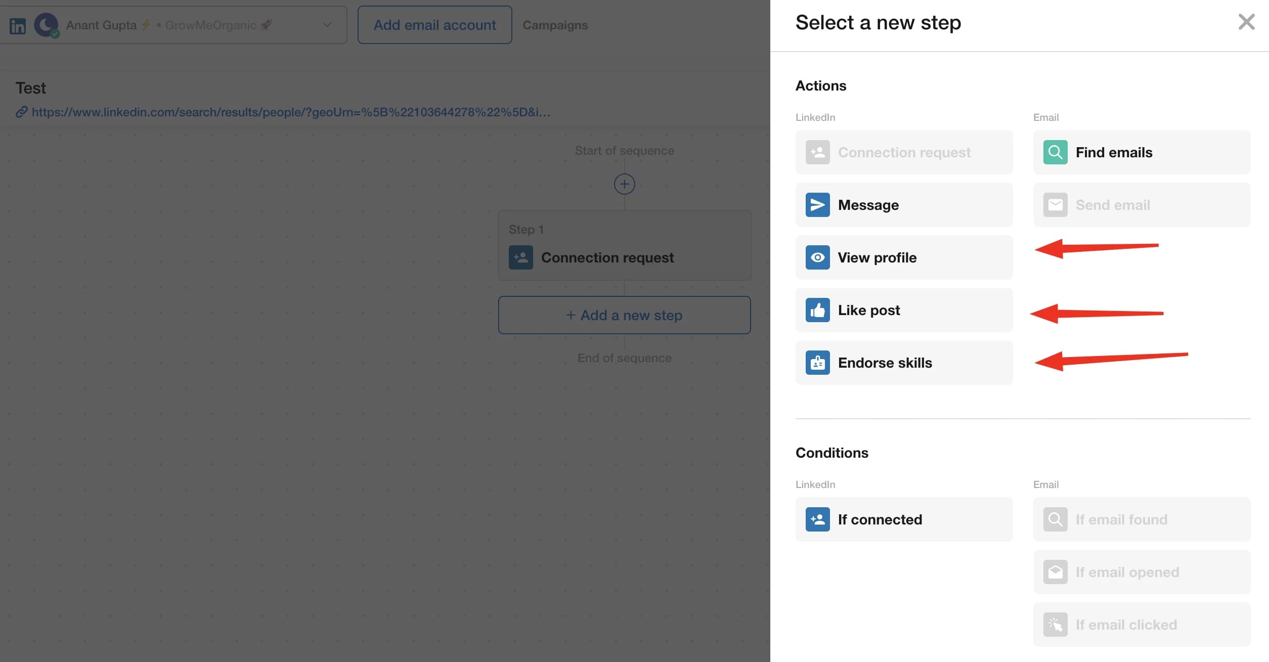This screenshot has width=1269, height=662.
Task: Open the account selector dropdown
Action: tap(326, 25)
